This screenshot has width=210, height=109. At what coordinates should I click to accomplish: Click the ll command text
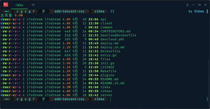(x=112, y=11)
